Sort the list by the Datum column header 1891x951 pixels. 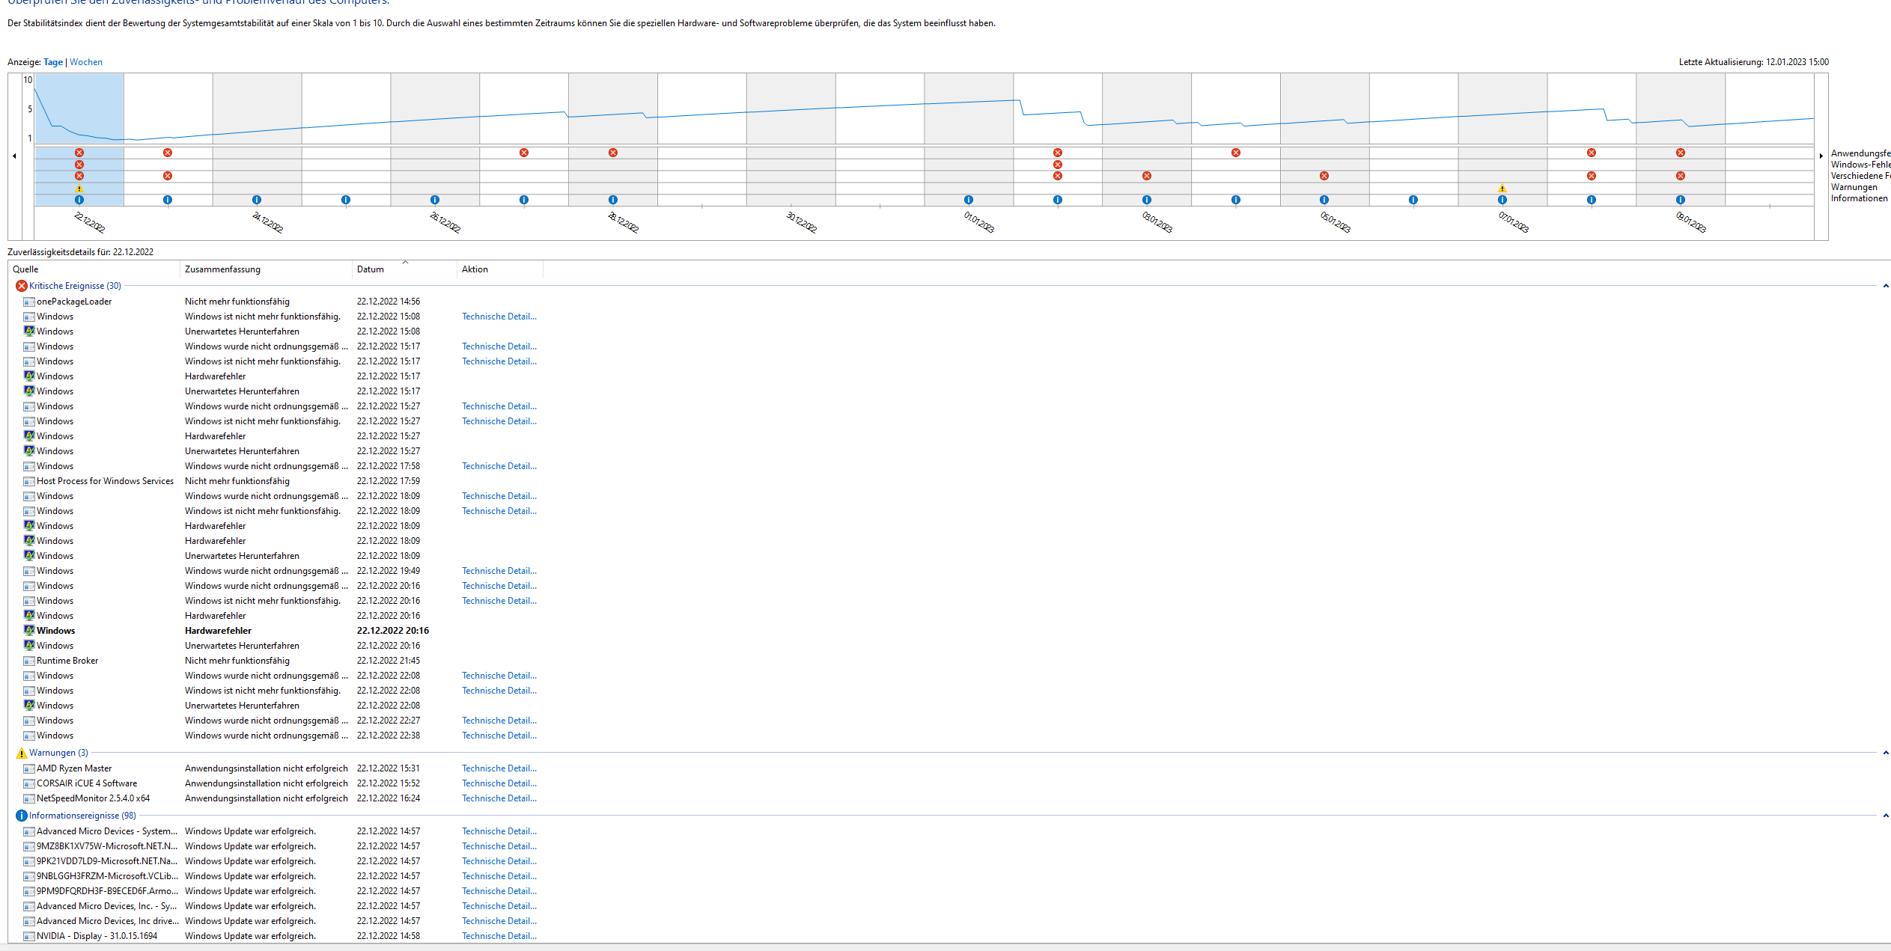coord(371,269)
